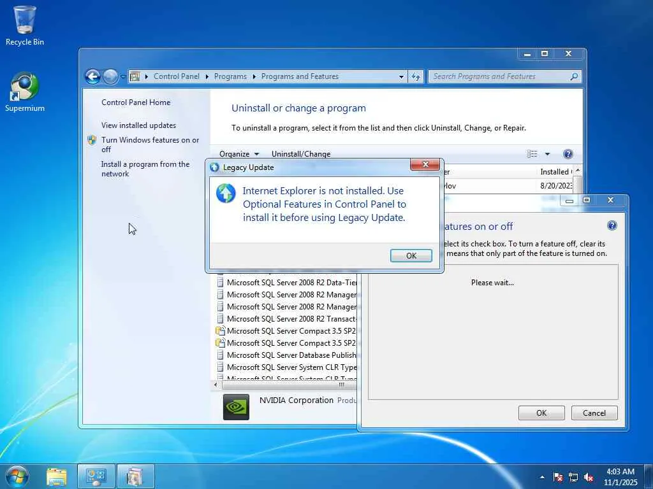Viewport: 653px width, 489px height.
Task: Close the Windows Features window
Action: 610,201
